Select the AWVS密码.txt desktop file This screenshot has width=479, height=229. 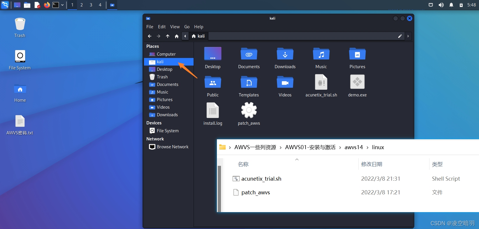(x=20, y=125)
